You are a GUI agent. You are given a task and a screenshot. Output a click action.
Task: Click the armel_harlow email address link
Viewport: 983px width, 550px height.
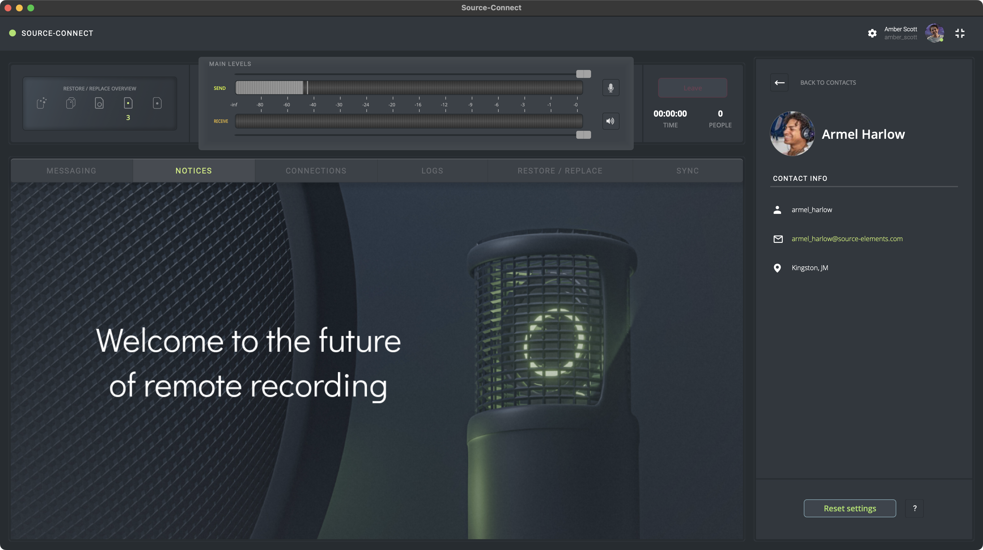(847, 239)
